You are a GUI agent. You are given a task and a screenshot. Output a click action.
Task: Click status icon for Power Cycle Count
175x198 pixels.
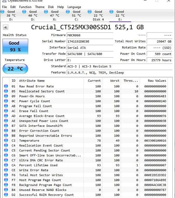(x=6, y=101)
